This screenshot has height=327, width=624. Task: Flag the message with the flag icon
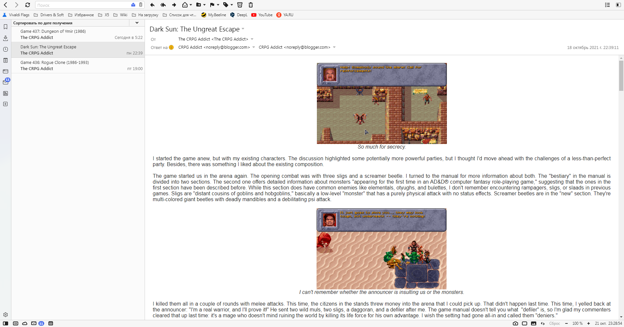coord(212,5)
